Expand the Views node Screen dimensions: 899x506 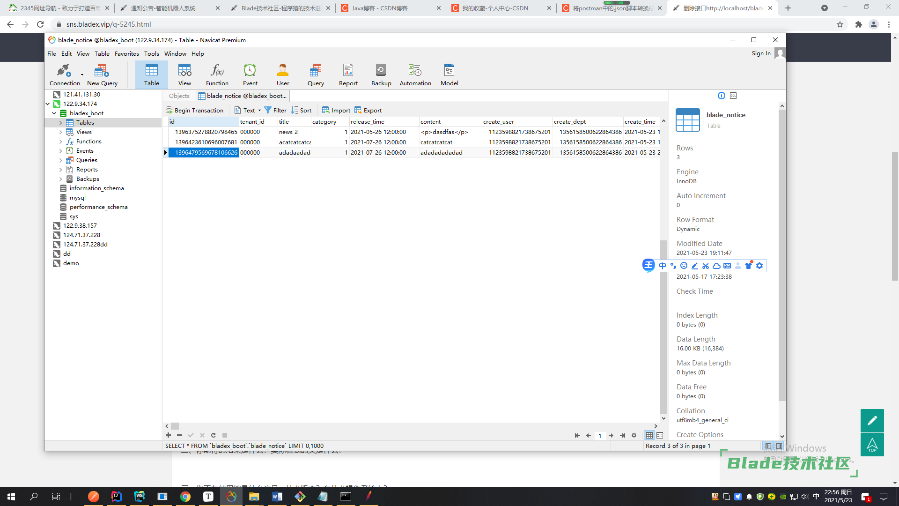click(61, 132)
